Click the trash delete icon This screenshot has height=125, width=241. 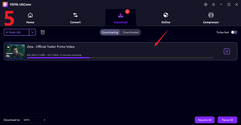pyautogui.click(x=42, y=32)
